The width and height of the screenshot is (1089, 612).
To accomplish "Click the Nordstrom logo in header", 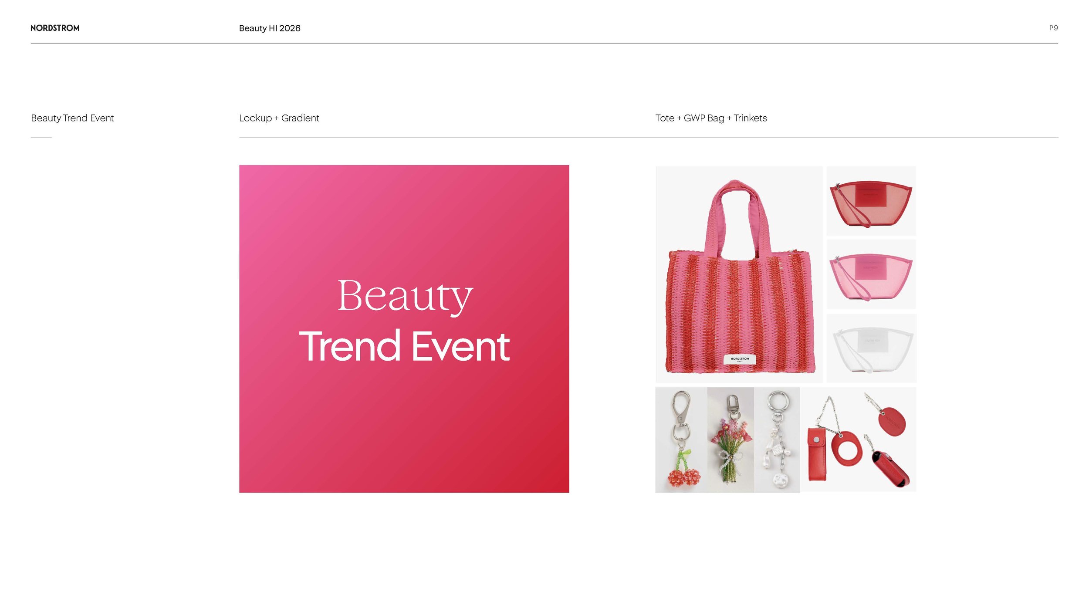I will pyautogui.click(x=55, y=28).
